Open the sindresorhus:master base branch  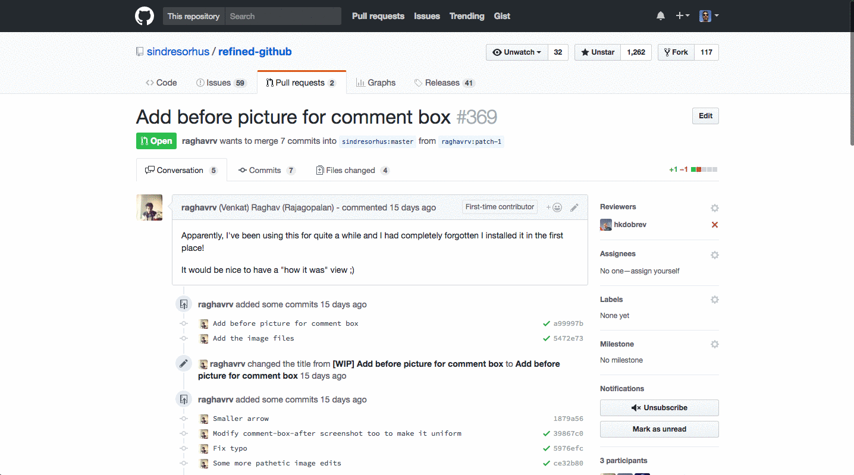[x=378, y=141]
